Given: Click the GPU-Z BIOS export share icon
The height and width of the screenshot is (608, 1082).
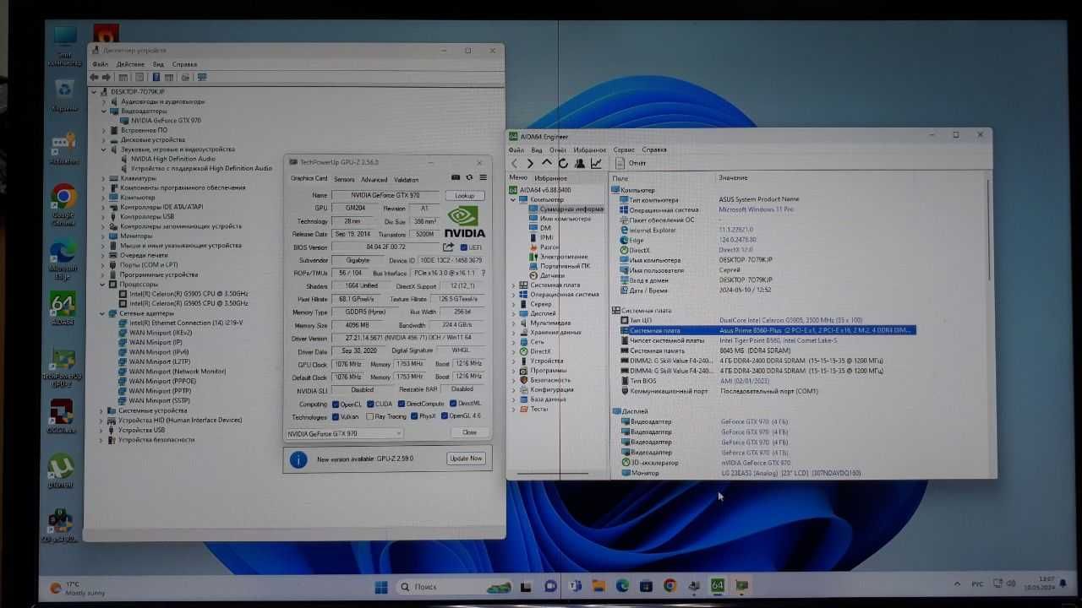Looking at the screenshot, I should [448, 247].
